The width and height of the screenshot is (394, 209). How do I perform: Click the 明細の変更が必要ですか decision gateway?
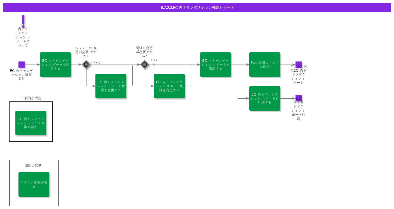pos(145,65)
